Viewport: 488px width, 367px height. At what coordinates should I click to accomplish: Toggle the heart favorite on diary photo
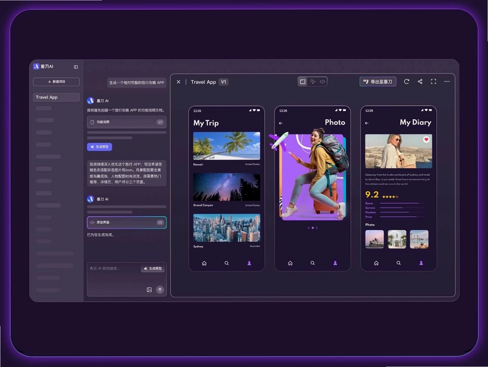point(426,140)
